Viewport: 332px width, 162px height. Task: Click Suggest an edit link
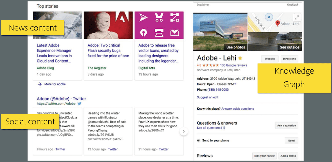[207, 97]
